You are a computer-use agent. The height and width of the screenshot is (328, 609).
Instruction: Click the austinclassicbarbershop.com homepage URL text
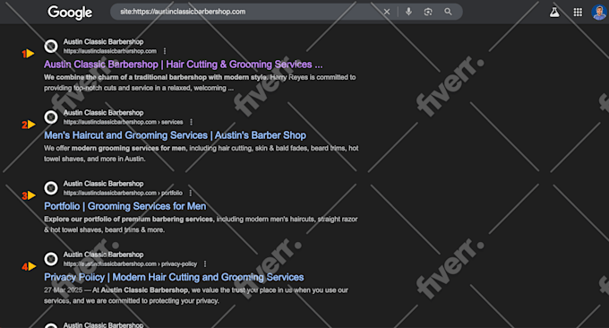[x=110, y=51]
